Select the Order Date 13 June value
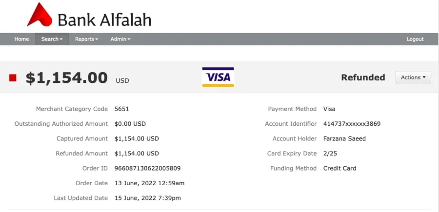 150,183
